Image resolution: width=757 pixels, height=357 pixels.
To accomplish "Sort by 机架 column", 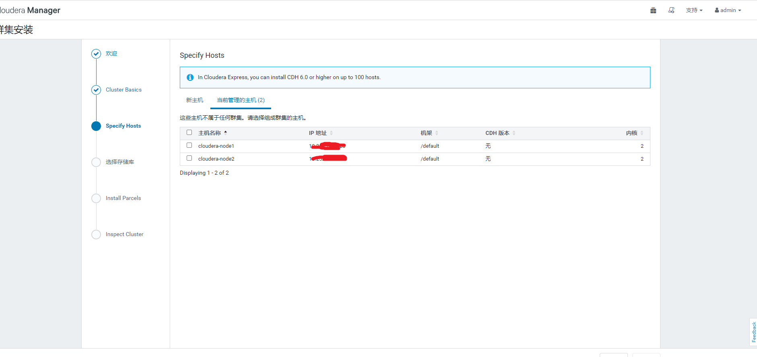I will coord(429,133).
